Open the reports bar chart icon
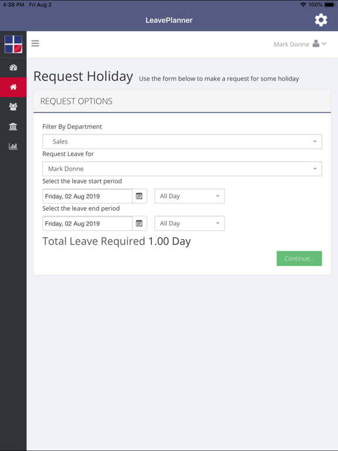338x451 pixels. [13, 146]
